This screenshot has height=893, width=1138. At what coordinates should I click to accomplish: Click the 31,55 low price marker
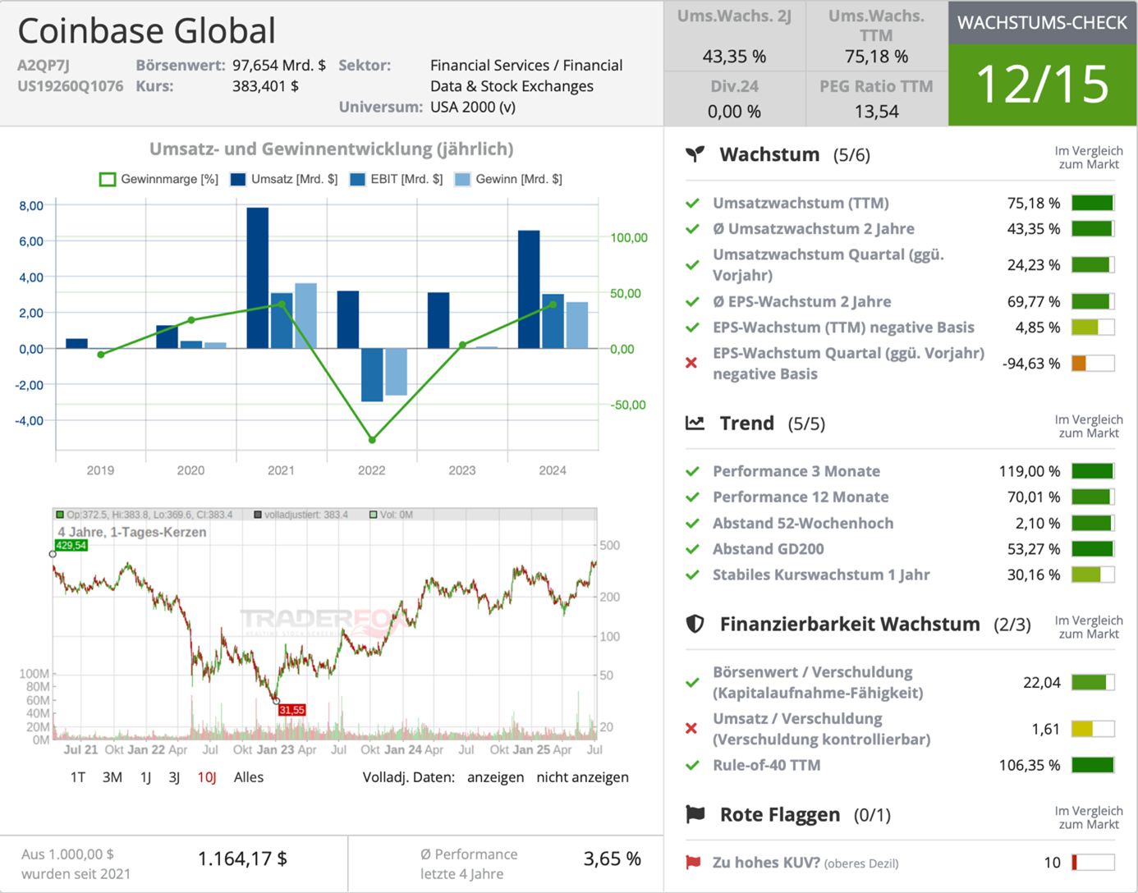[291, 710]
